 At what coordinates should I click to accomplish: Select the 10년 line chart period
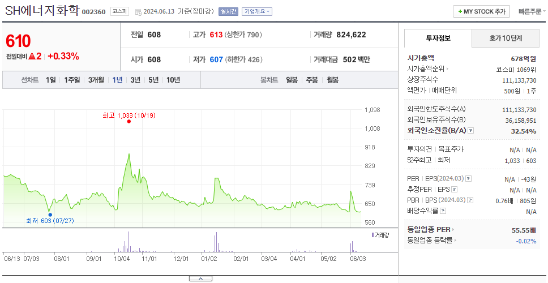173,80
